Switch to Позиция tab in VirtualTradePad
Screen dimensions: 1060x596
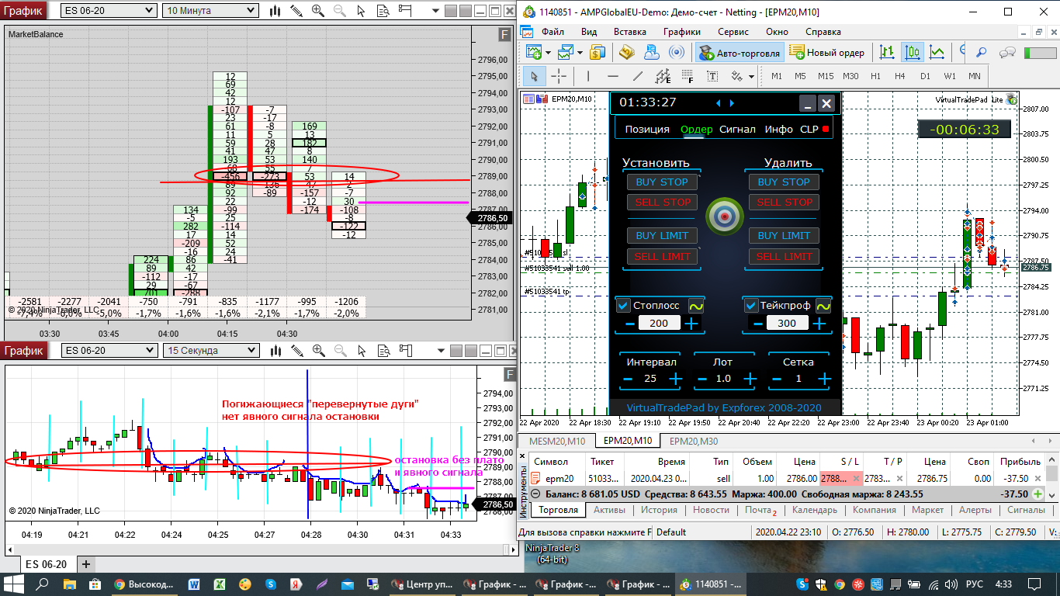[x=647, y=129]
